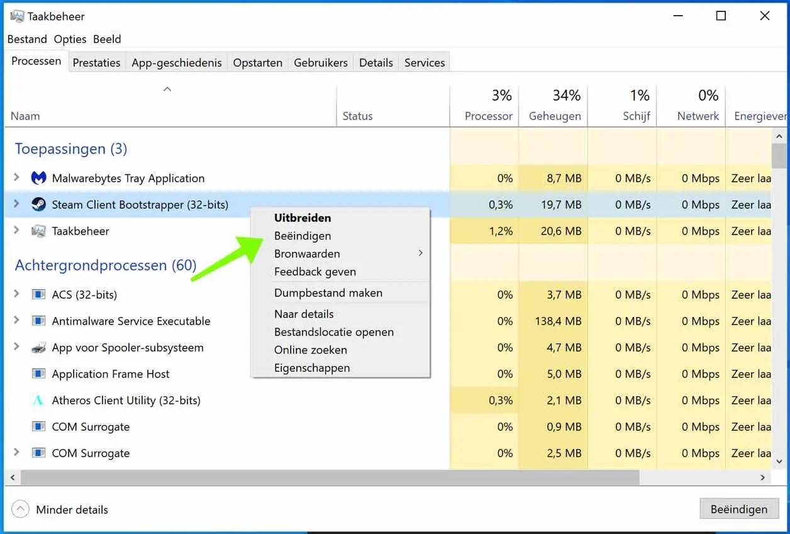This screenshot has height=534, width=790.
Task: Click the horizontal scrollbar thumb
Action: pos(330,477)
